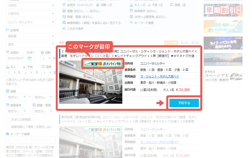The image size is (252, 158).
Task: Open the minimum 金額 dropdown
Action: pyautogui.click(x=16, y=97)
